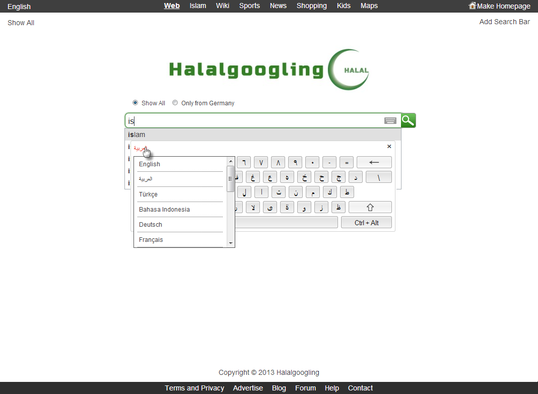The width and height of the screenshot is (538, 394).
Task: Tap the ز key on the keyboard
Action: (x=321, y=207)
